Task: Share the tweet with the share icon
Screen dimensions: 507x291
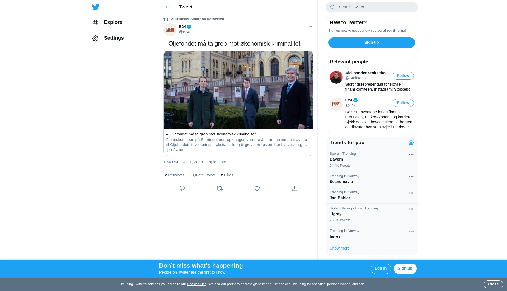Action: pos(294,189)
